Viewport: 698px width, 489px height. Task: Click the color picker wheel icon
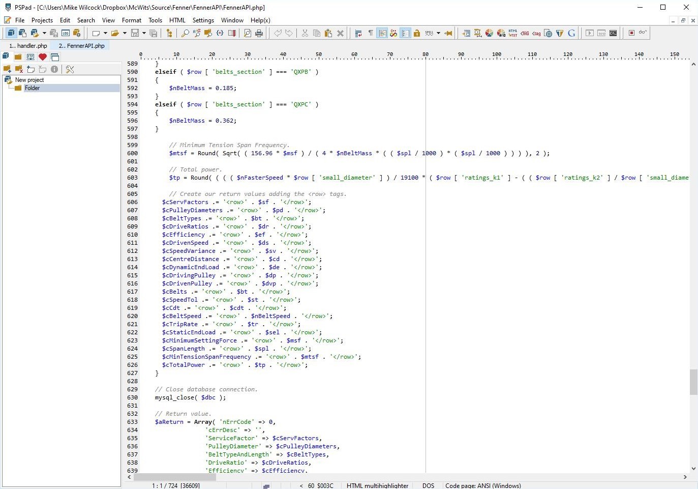pyautogui.click(x=489, y=33)
